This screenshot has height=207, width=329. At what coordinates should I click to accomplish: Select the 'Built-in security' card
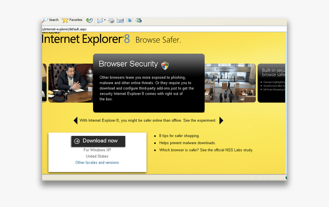pyautogui.click(x=271, y=83)
